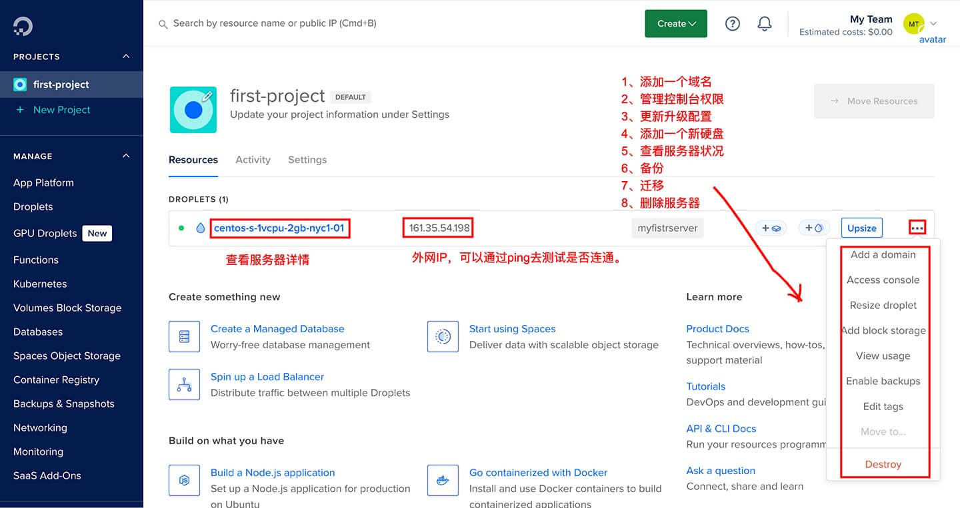Open Kubernetes in the sidebar
The image size is (960, 508).
coord(40,284)
